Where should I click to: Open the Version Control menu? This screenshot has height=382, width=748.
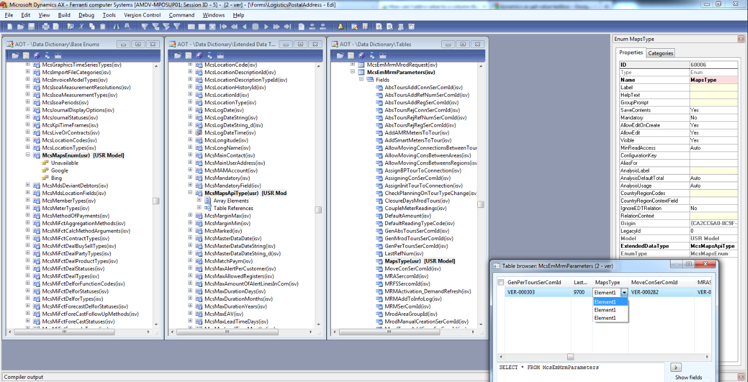point(142,15)
